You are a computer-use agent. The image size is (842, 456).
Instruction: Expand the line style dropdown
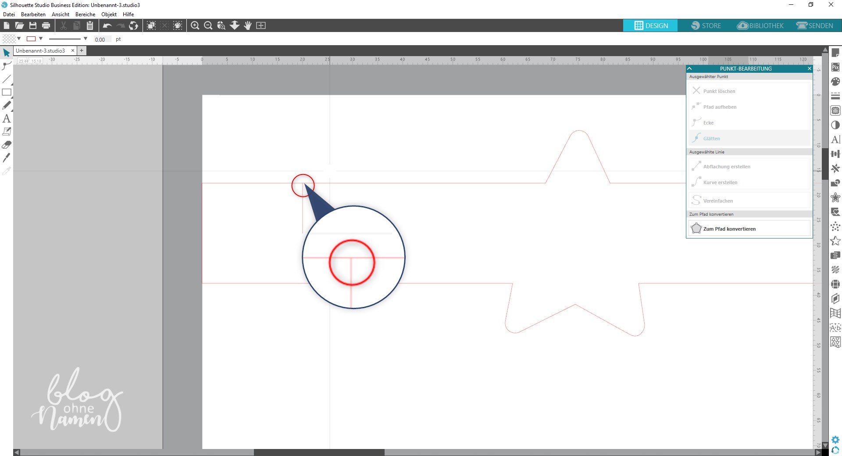[x=86, y=39]
